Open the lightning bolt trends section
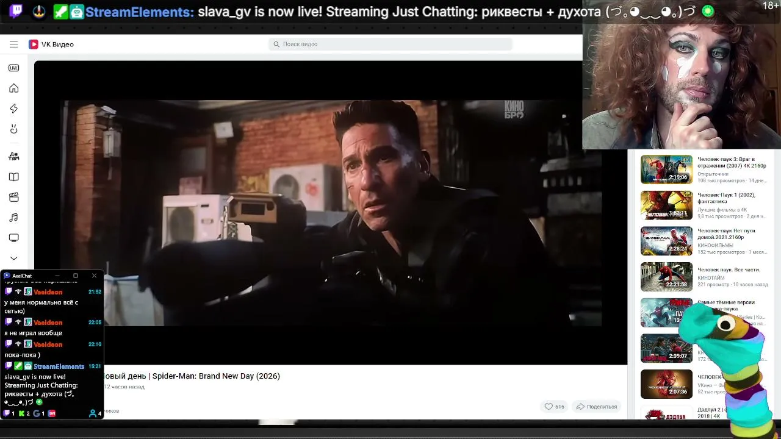The image size is (781, 439). coord(13,109)
